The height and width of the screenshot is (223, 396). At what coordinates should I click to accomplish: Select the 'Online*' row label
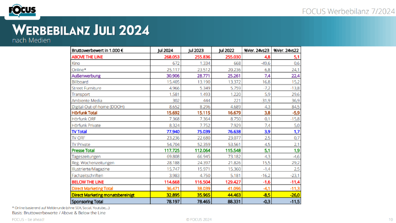[79, 70]
